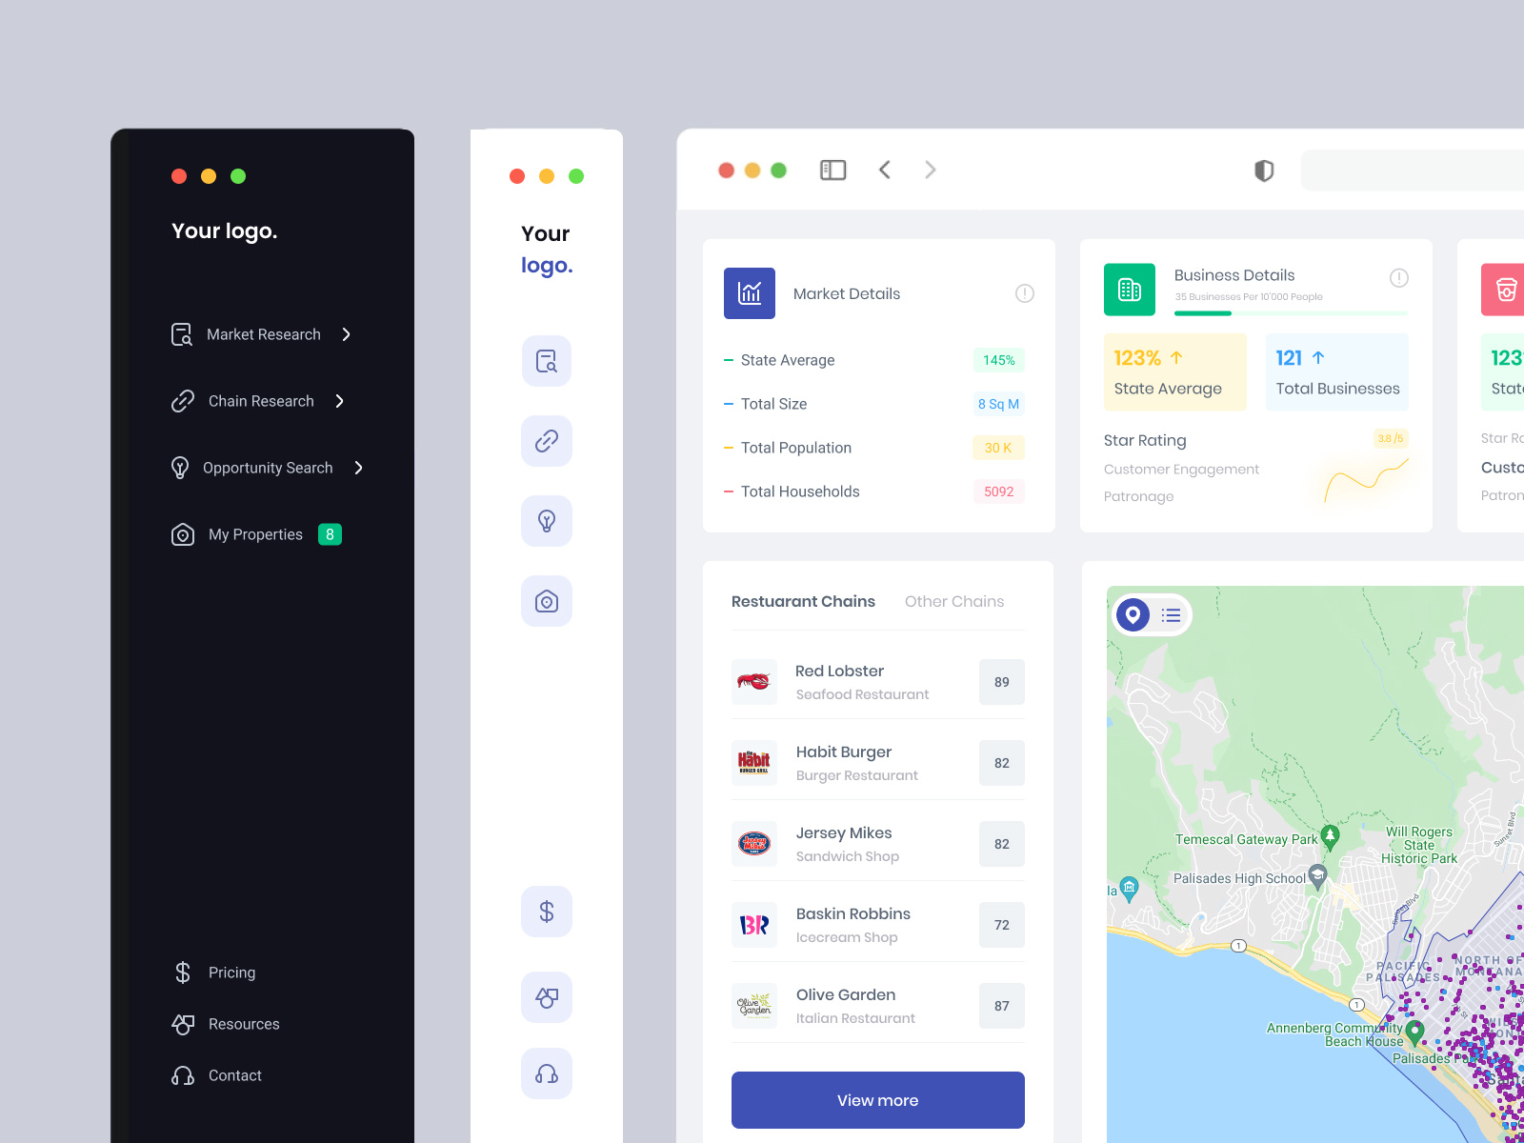
Task: Open the Red Lobster chain entry
Action: coord(857,682)
